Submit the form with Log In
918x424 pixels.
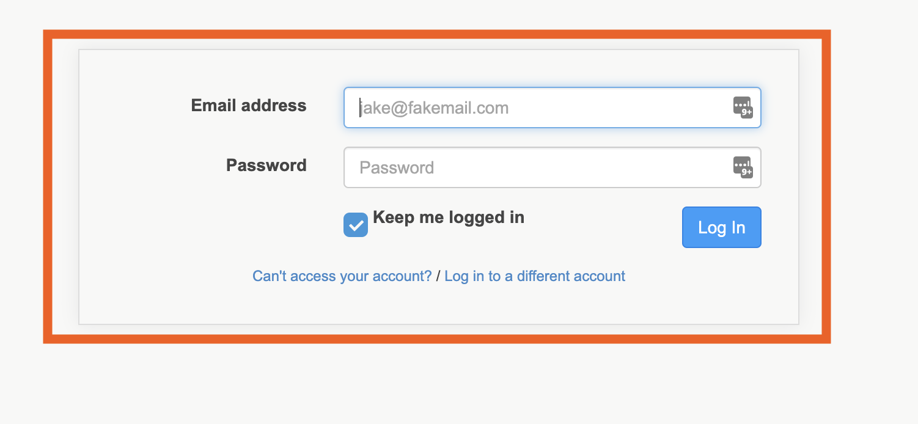(721, 227)
